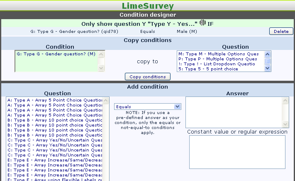Click up arrow in Answer list scrollbar
The height and width of the screenshot is (181, 295).
[285, 100]
